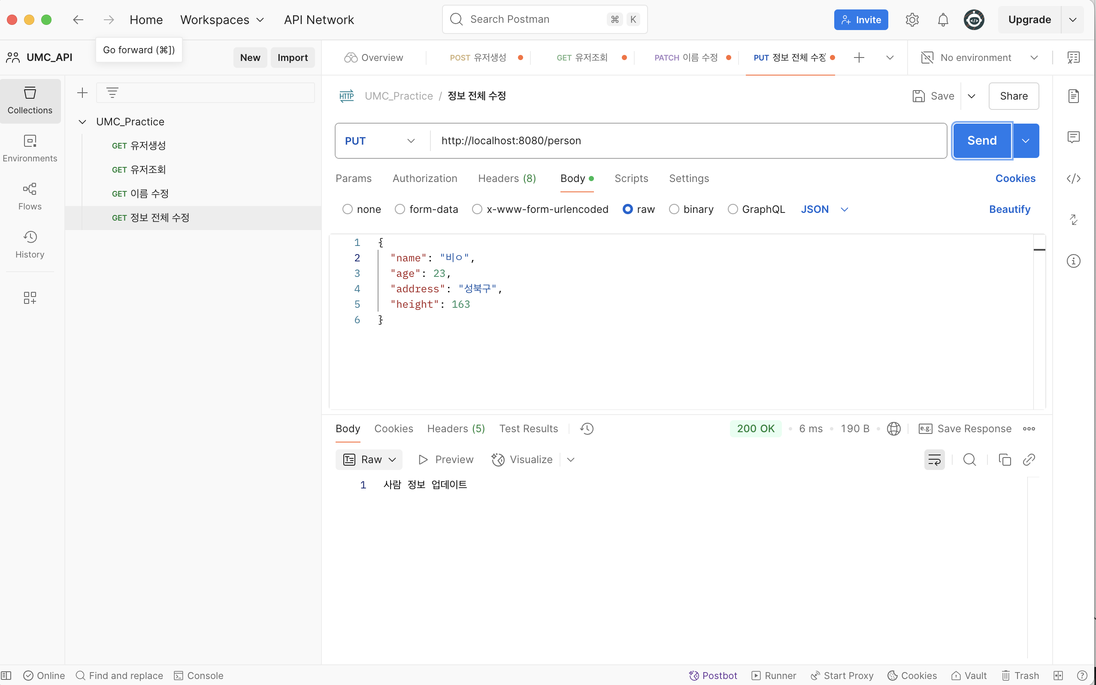Click the Beautify link
This screenshot has height=685, width=1096.
pyautogui.click(x=1009, y=209)
